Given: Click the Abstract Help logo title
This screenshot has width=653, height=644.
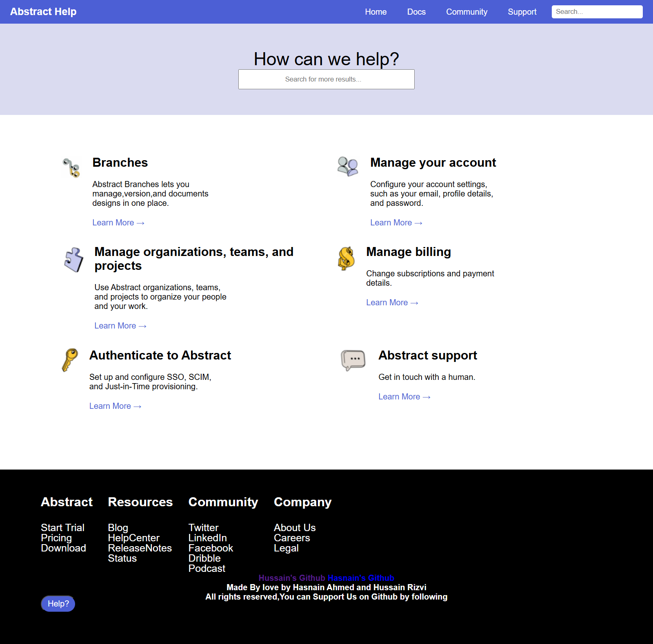Looking at the screenshot, I should 43,12.
